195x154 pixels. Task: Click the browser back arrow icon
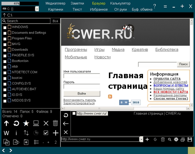point(66,123)
